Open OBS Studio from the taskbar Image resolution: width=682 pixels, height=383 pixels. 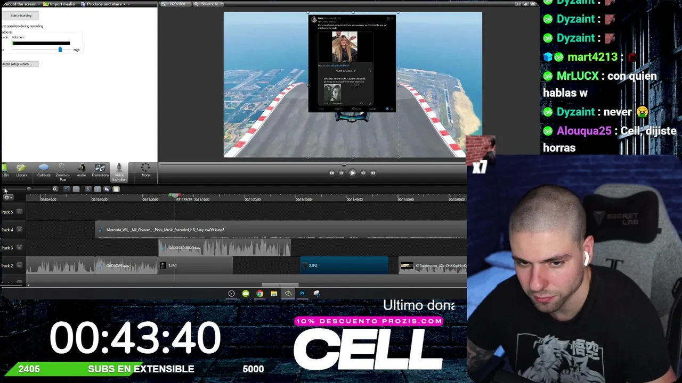coord(231,293)
